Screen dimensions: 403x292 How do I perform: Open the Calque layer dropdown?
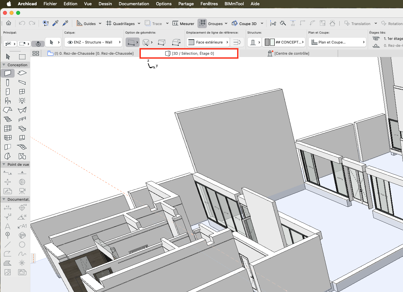[x=93, y=42]
